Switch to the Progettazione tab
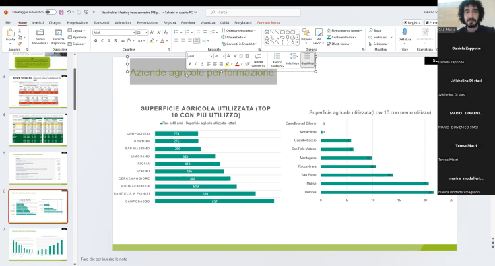This screenshot has width=495, height=266. click(x=77, y=22)
